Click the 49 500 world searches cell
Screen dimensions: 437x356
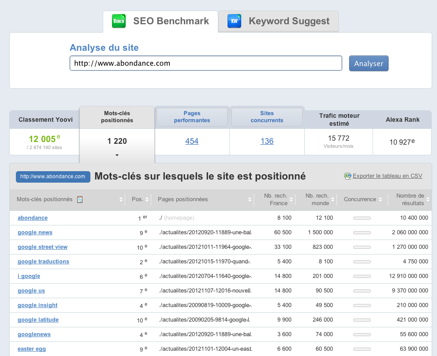324,305
